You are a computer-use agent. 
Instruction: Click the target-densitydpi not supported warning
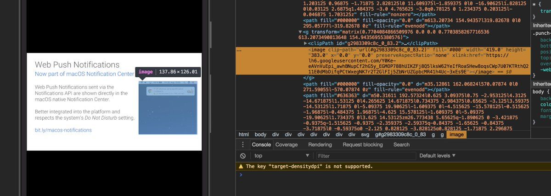pos(309,167)
